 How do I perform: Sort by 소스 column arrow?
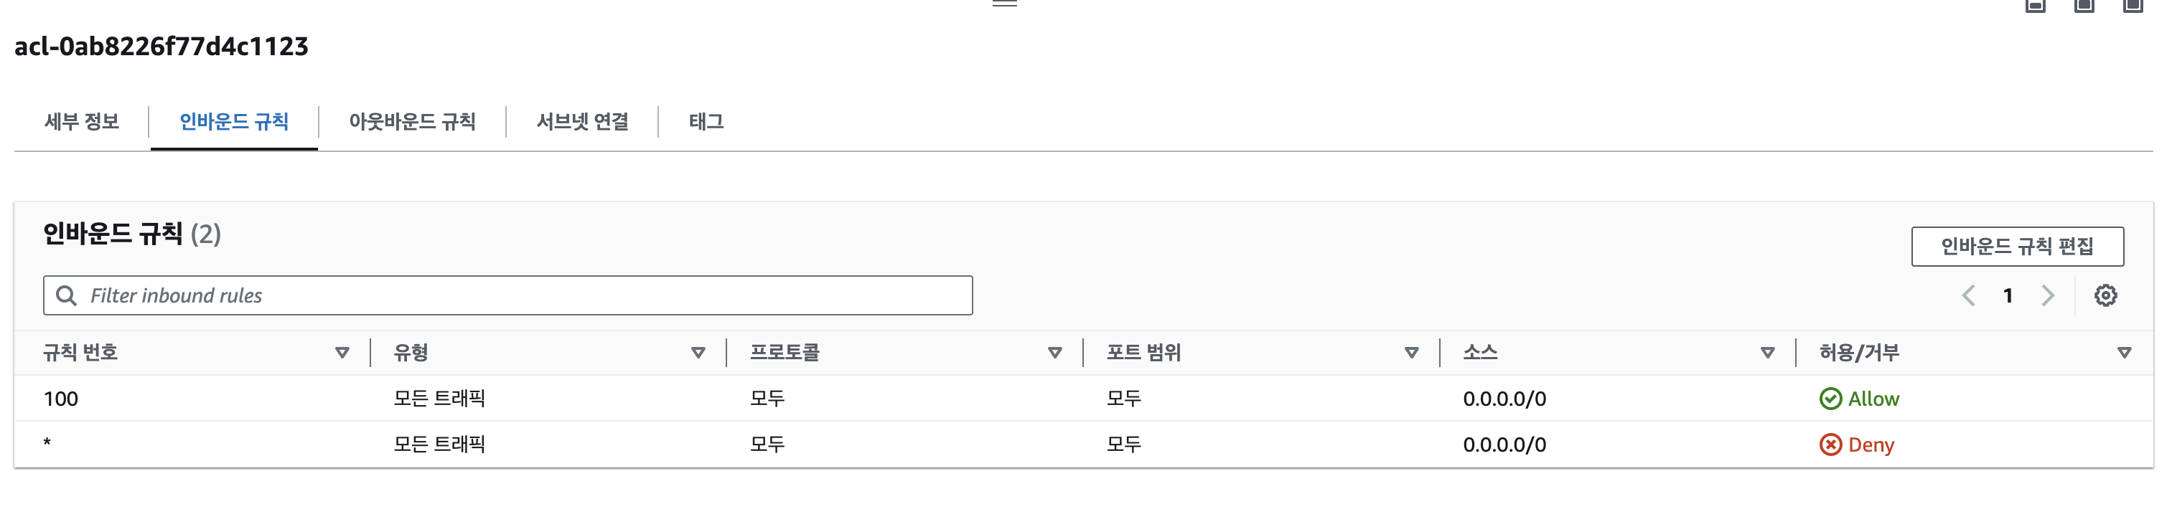tap(1768, 353)
